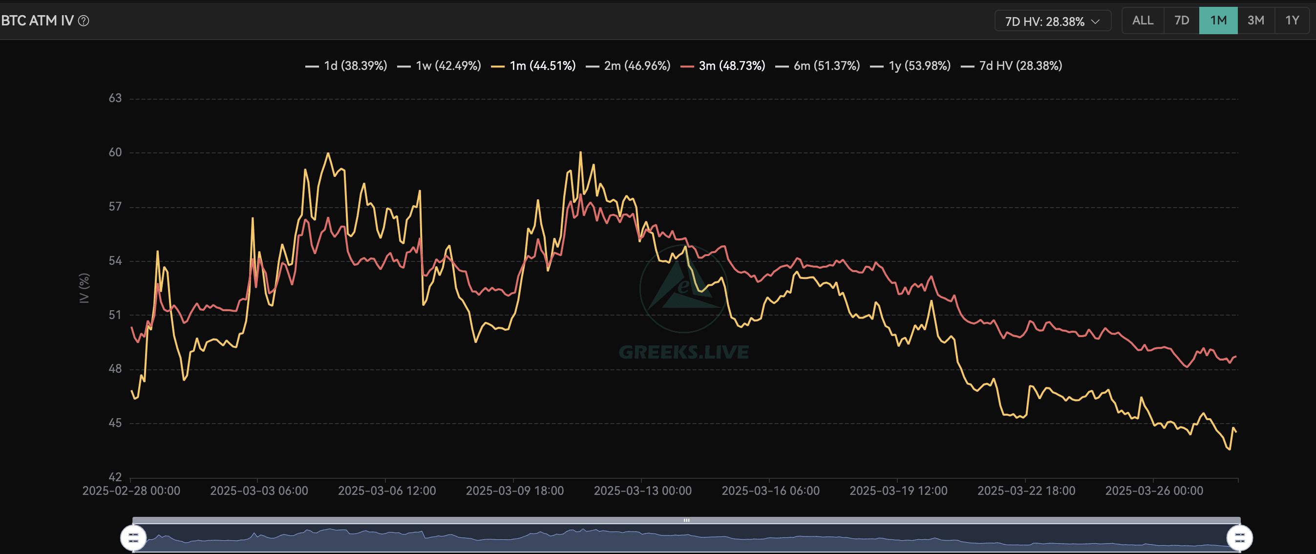Click the BTC ATM IV help question icon
Image resolution: width=1316 pixels, height=554 pixels.
coord(84,21)
